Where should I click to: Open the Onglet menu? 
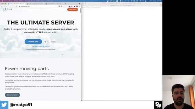43,1
